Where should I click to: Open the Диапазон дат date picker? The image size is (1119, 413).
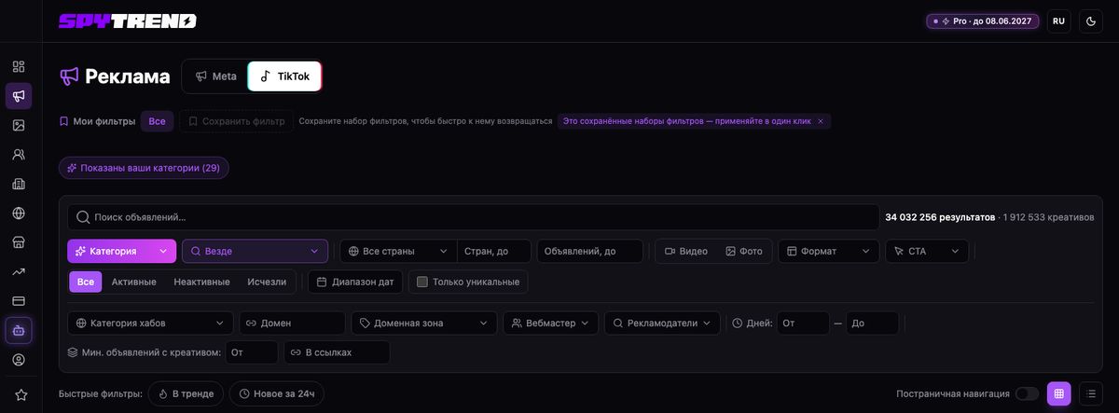pos(355,282)
